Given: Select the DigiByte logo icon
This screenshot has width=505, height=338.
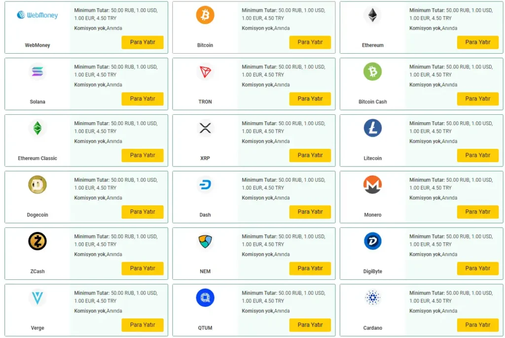Looking at the screenshot, I should [372, 241].
